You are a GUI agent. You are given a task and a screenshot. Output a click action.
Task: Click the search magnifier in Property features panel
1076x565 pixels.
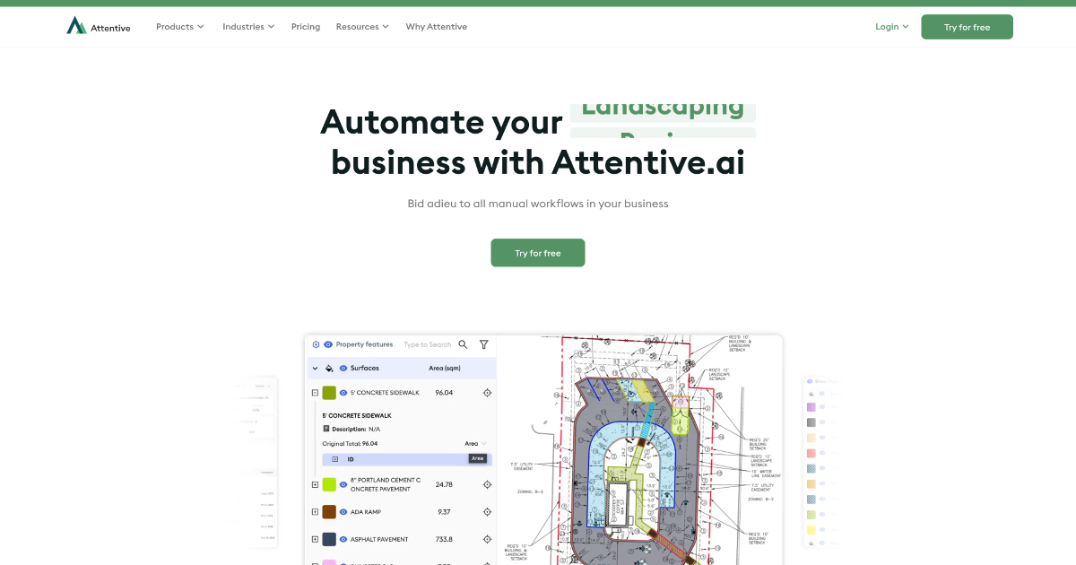pyautogui.click(x=463, y=344)
